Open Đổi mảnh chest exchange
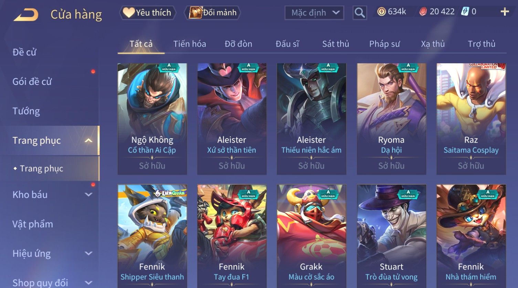 pos(213,13)
